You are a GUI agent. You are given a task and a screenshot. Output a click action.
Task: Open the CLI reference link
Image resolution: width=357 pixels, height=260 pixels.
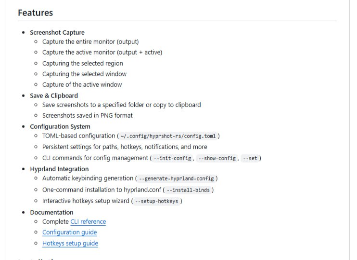pos(88,222)
